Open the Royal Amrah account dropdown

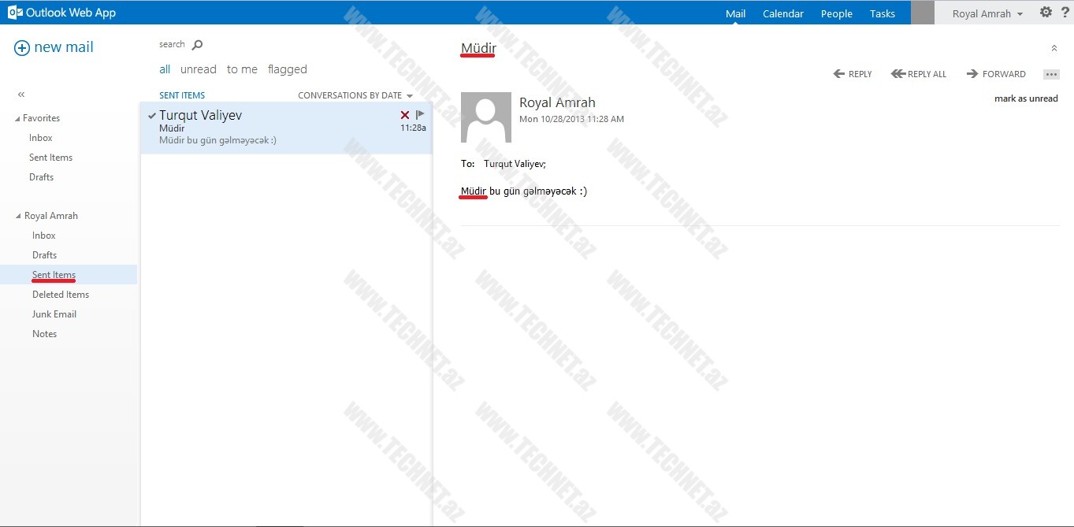click(x=987, y=13)
